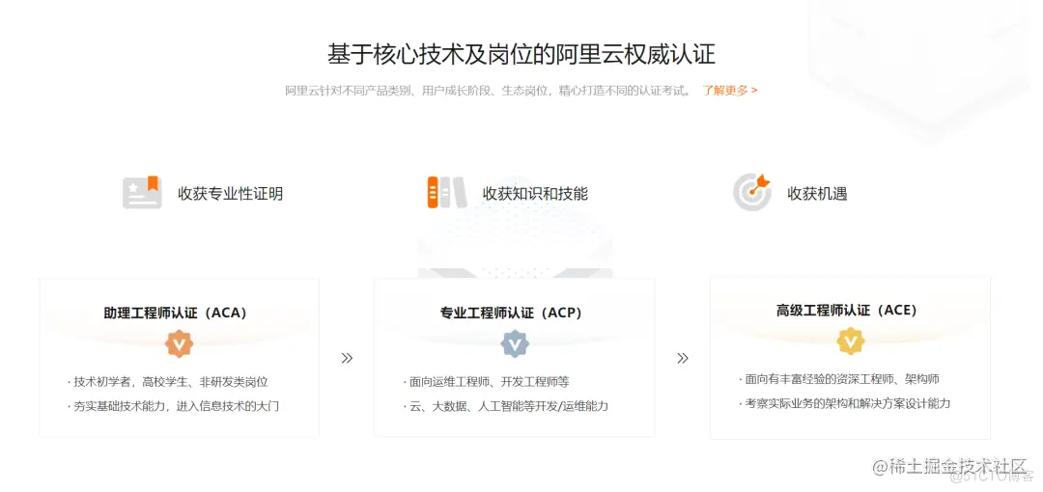
Task: Click the orange books icon beside 收获知识和技能
Action: 446,193
